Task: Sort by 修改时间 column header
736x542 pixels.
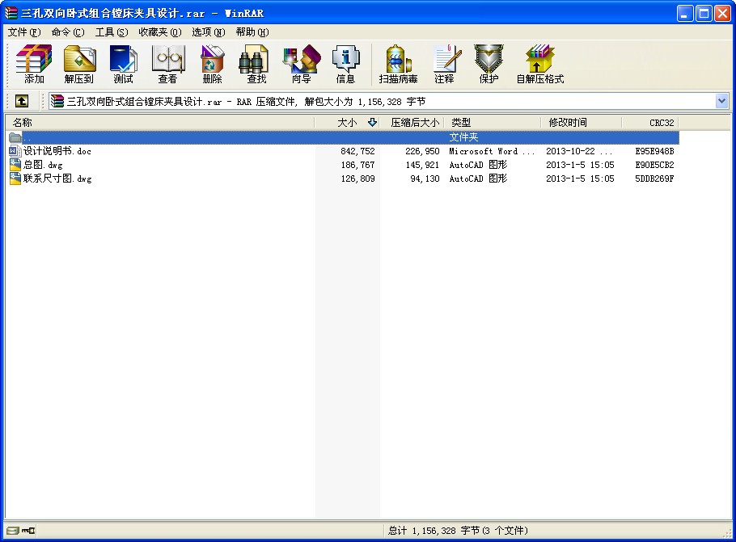Action: pyautogui.click(x=568, y=122)
